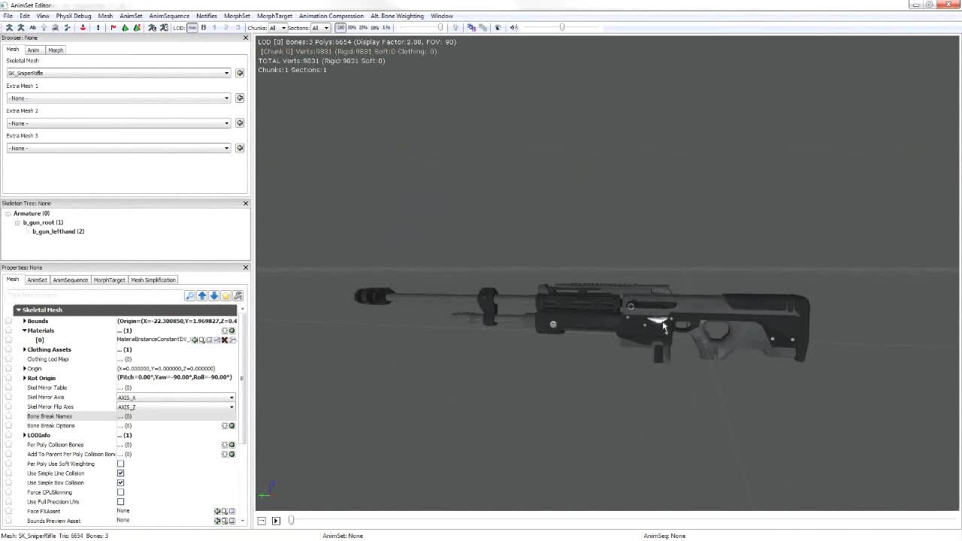Click the search icon in Properties panel
Screen dimensions: 962x541
[x=190, y=296]
